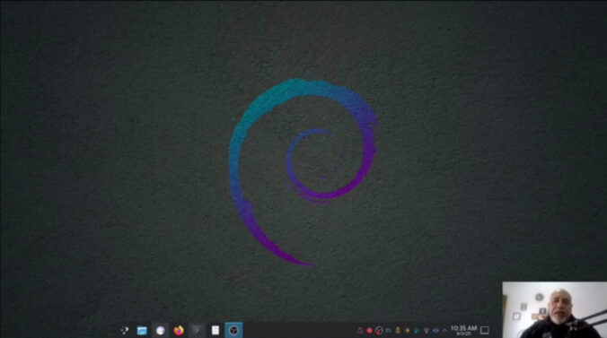Open the file manager from the taskbar

click(142, 331)
